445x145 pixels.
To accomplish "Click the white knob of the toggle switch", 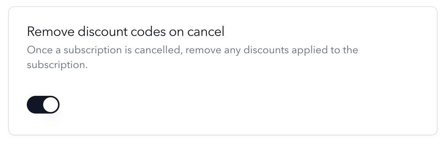I will click(51, 105).
